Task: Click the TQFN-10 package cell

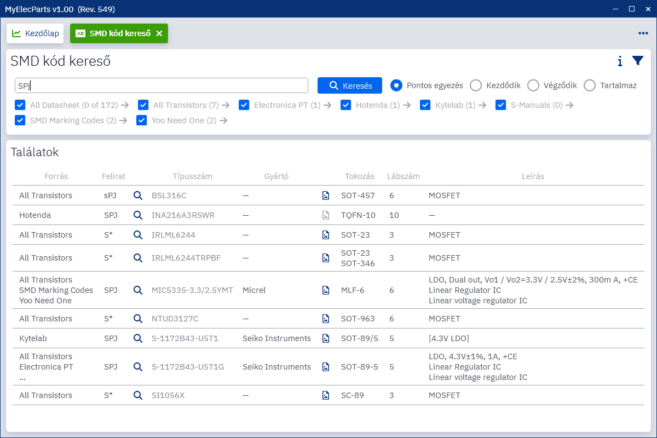Action: (x=359, y=215)
